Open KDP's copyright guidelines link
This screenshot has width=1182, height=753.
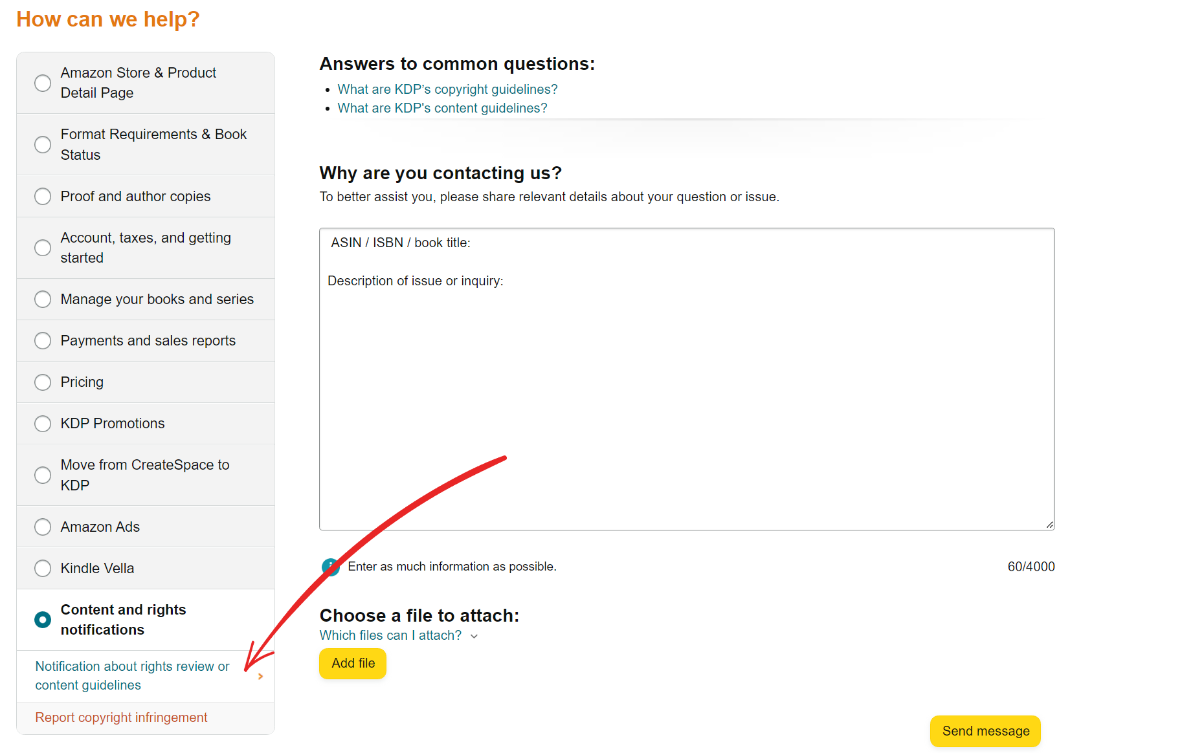pyautogui.click(x=447, y=89)
